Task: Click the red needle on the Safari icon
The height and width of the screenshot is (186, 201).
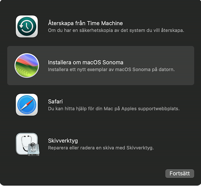Action: coord(30,102)
